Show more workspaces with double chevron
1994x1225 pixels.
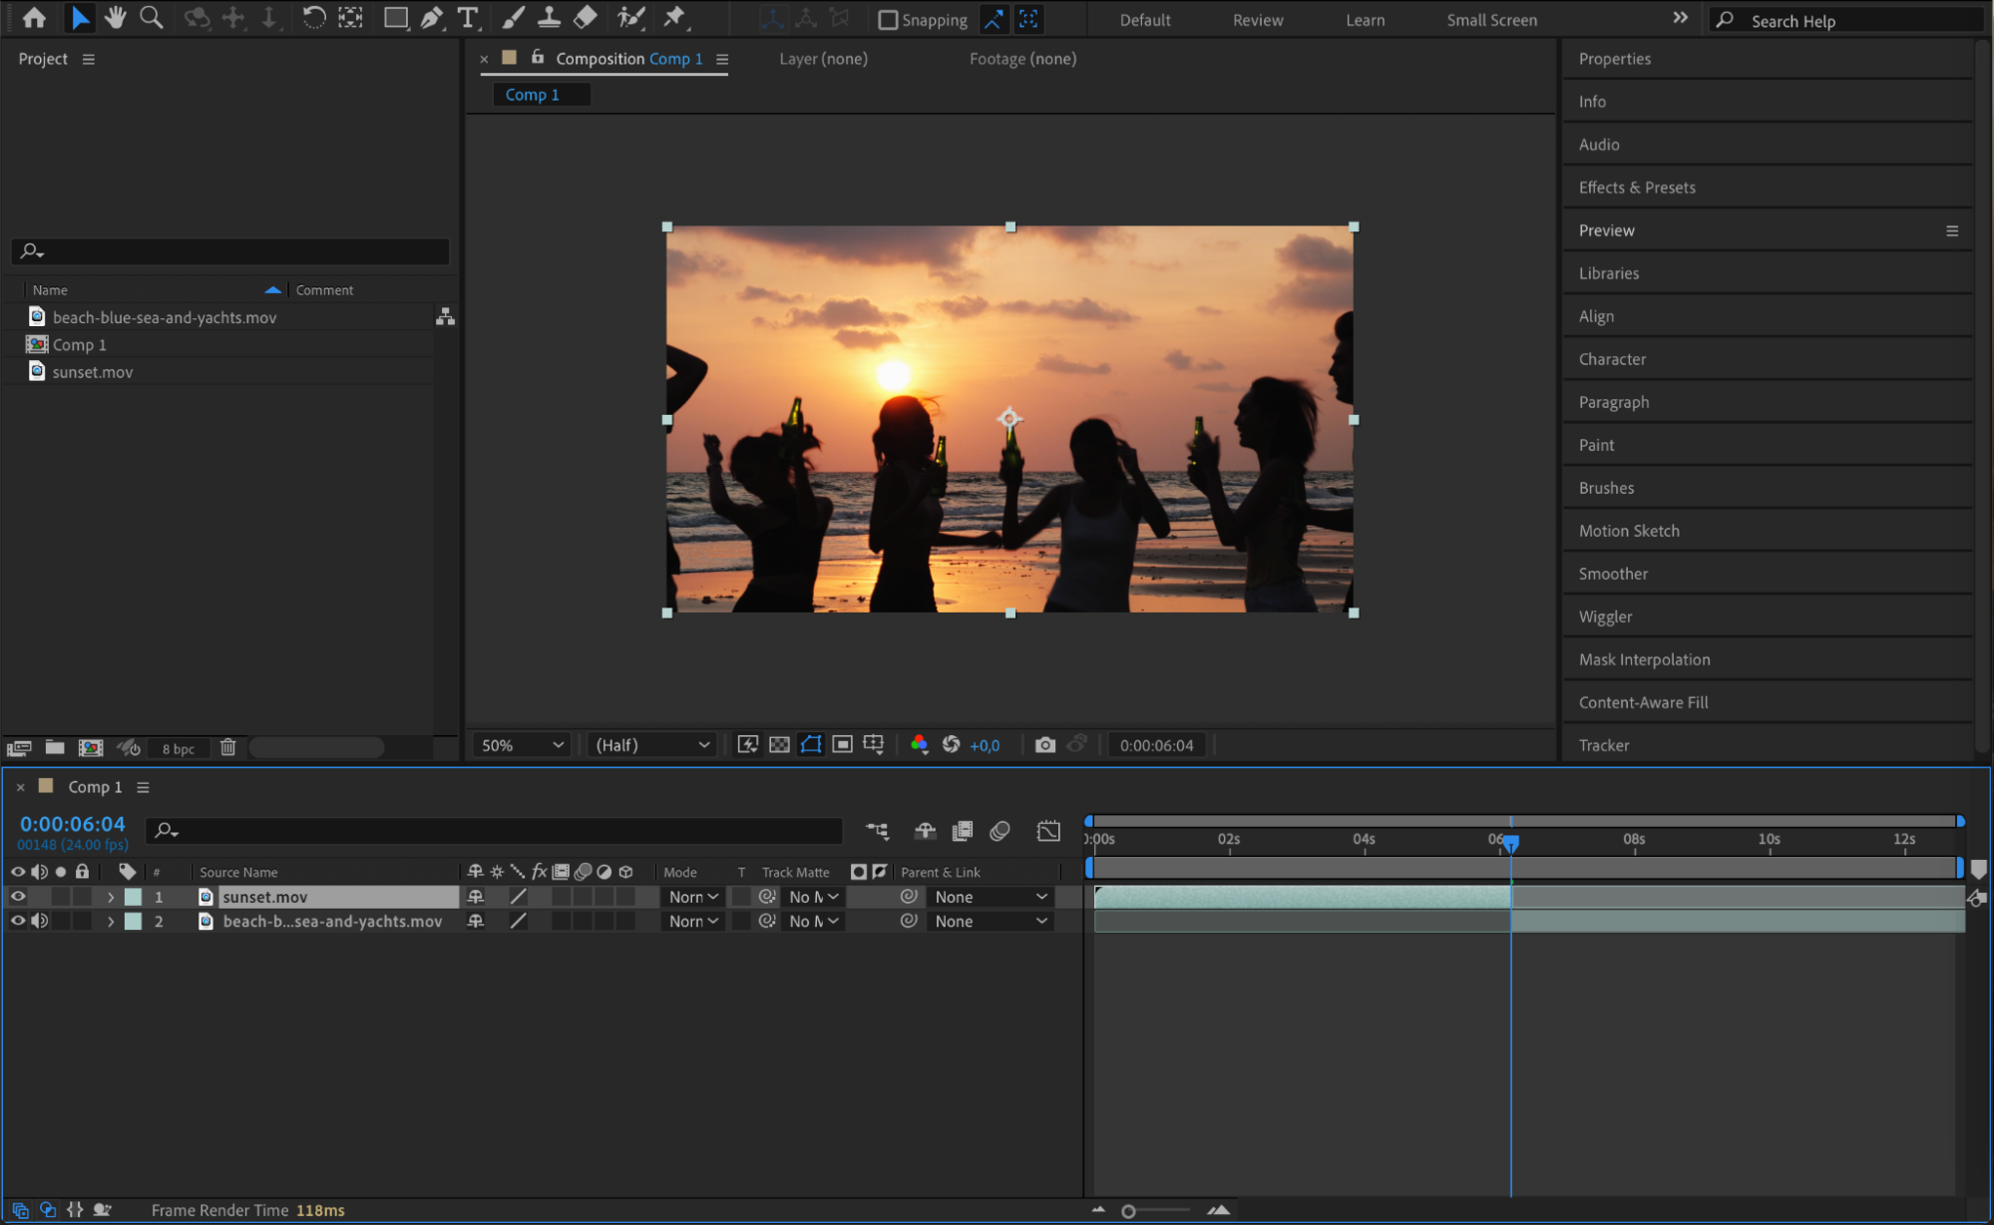pos(1681,18)
